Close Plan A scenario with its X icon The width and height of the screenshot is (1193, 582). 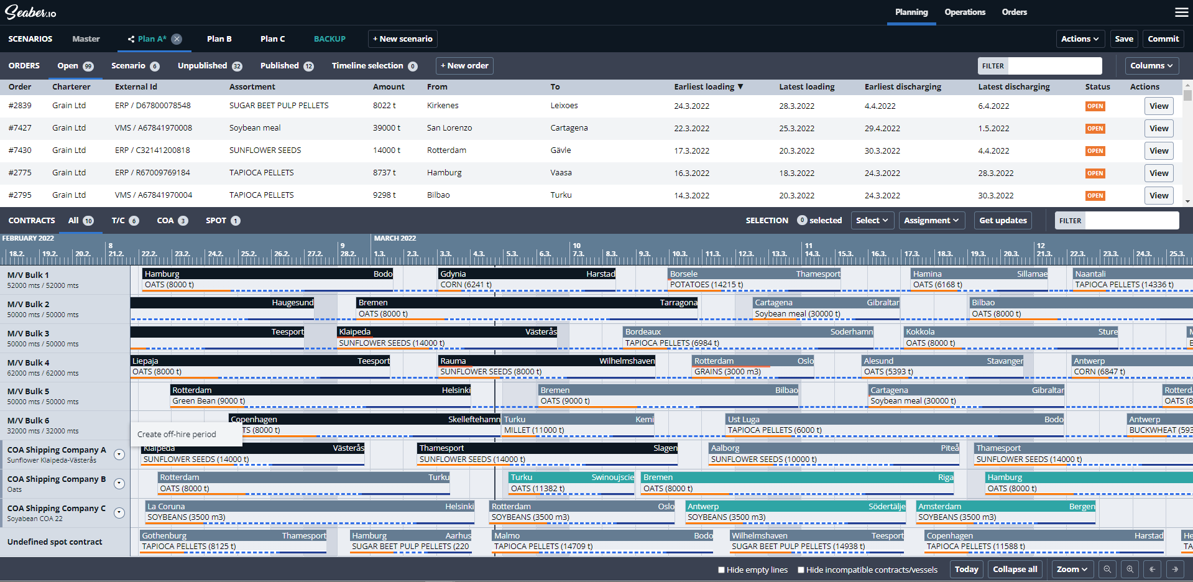(x=177, y=39)
